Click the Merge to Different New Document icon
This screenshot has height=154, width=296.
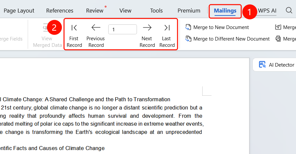point(188,39)
